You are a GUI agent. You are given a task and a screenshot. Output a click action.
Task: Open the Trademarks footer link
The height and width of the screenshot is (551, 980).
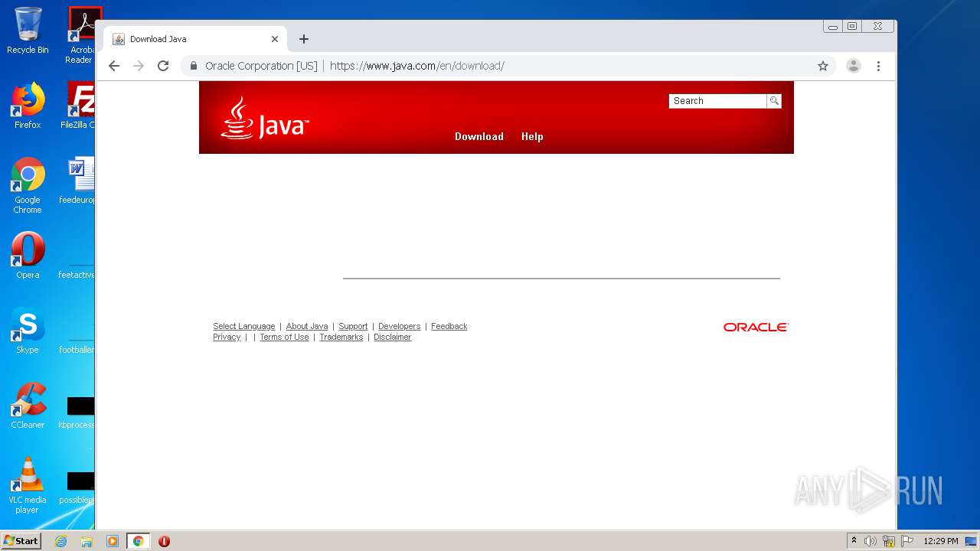pyautogui.click(x=341, y=337)
